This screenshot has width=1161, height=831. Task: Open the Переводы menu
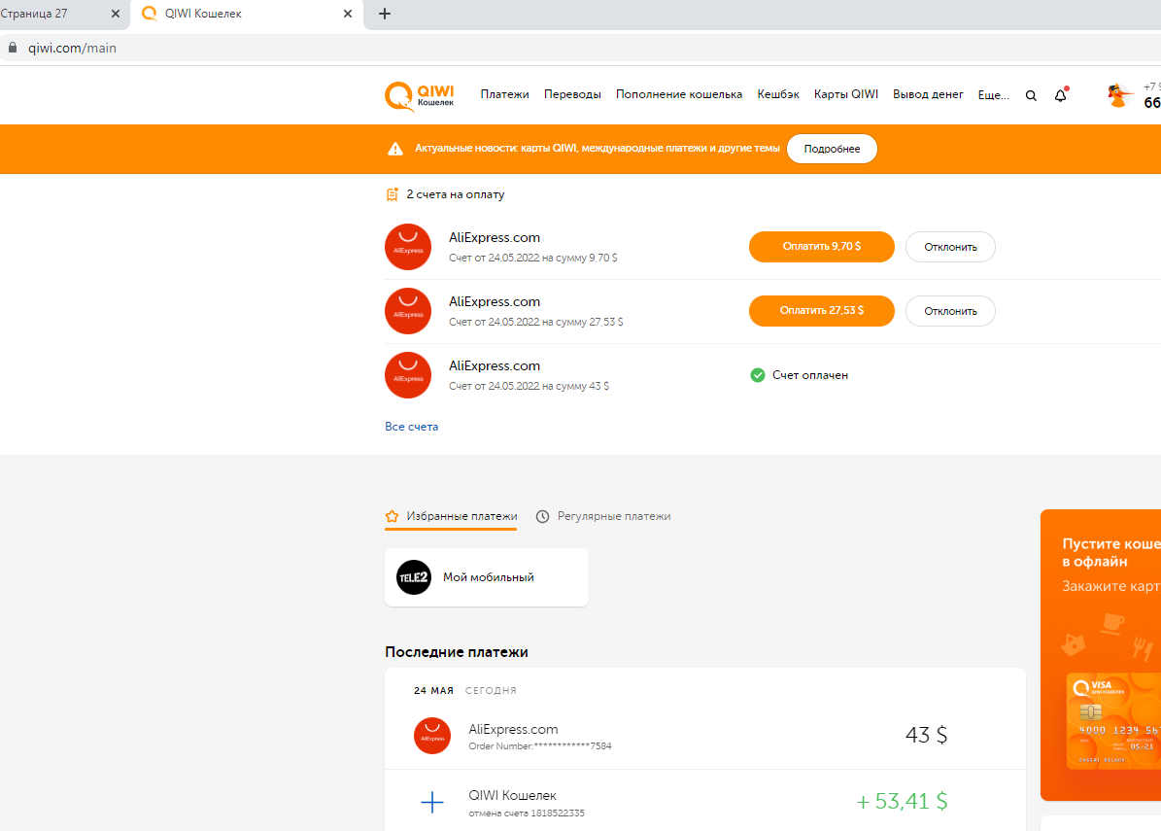tap(572, 94)
